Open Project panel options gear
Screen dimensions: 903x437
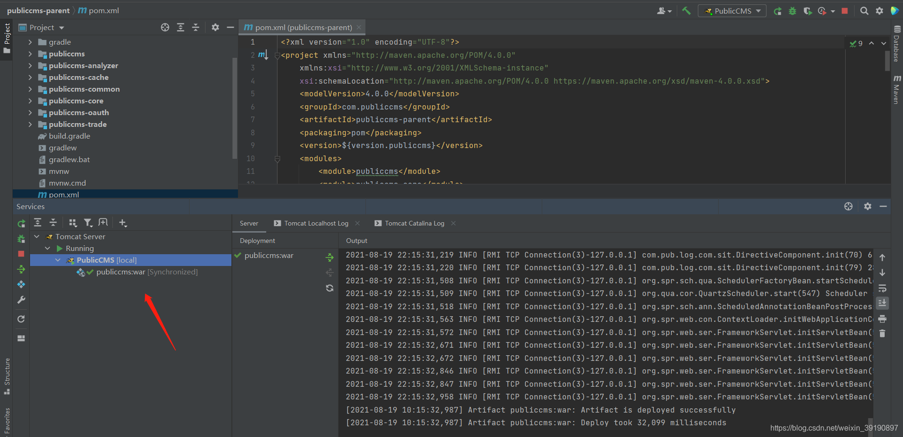(215, 27)
